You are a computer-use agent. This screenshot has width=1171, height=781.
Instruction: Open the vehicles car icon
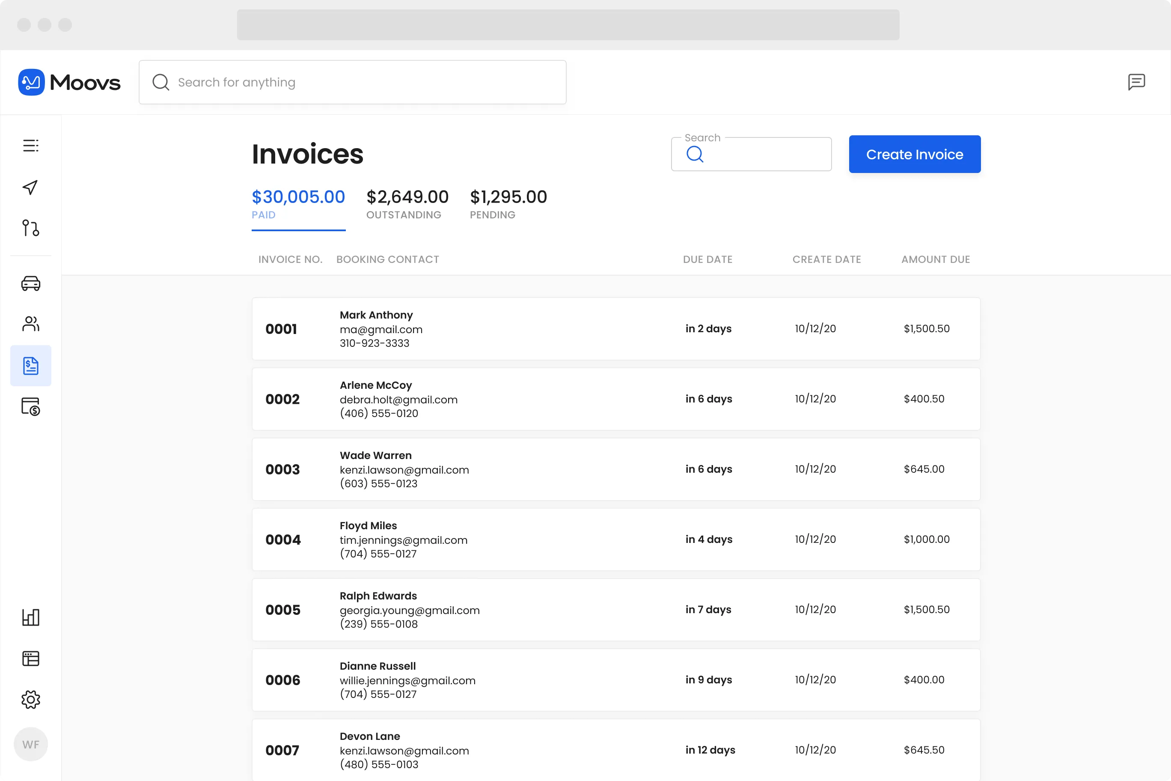31,283
